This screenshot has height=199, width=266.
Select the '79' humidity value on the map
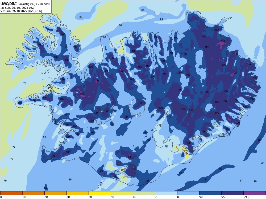point(5,180)
